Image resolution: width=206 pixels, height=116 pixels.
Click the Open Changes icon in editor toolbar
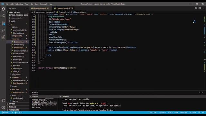coord(196,8)
